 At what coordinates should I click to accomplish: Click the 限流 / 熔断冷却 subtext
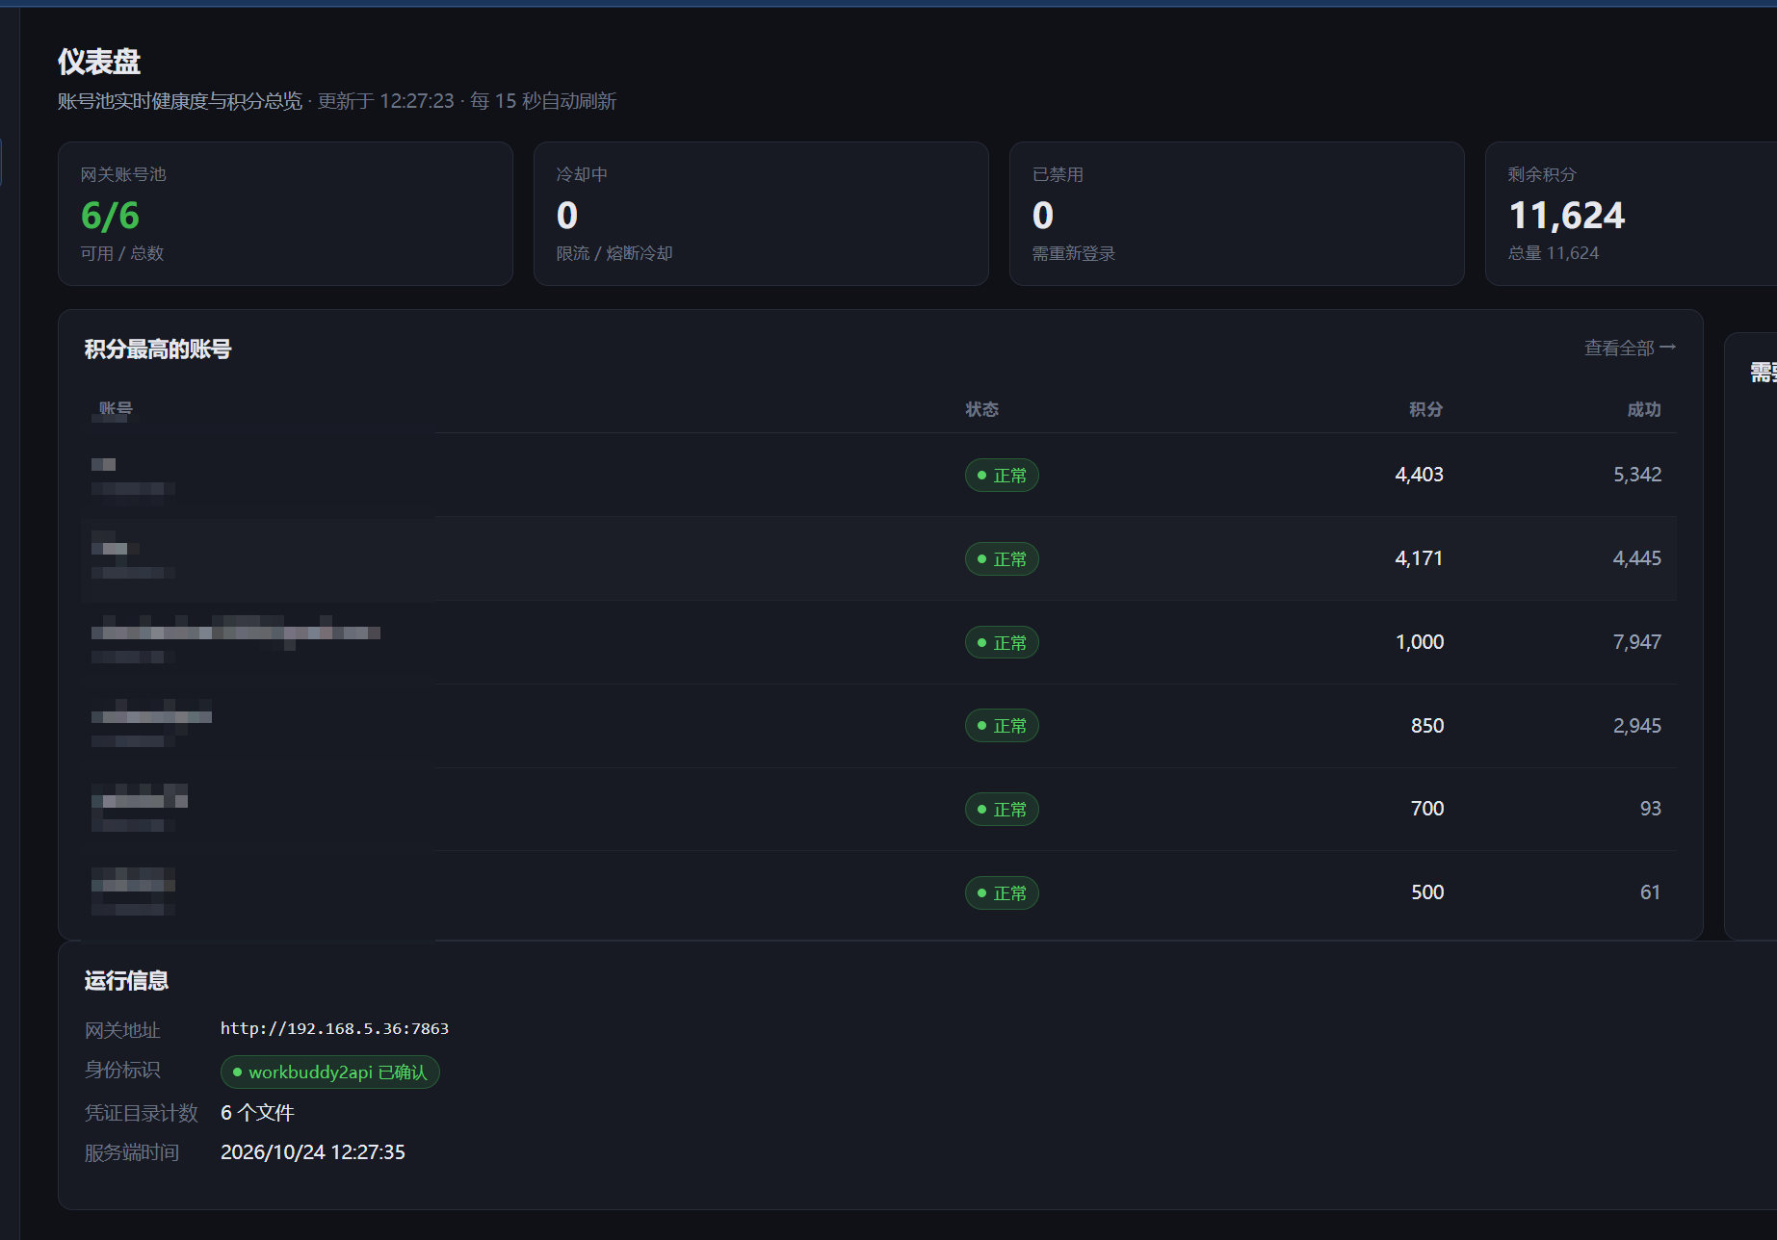614,253
